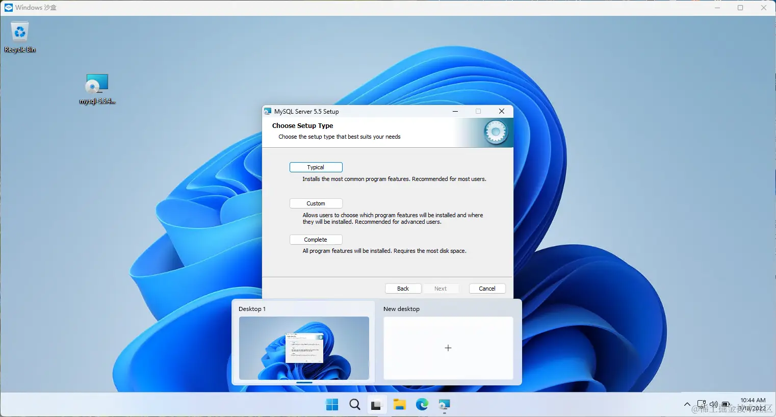Launch Microsoft Edge from the taskbar
Viewport: 776px width, 417px height.
click(422, 405)
